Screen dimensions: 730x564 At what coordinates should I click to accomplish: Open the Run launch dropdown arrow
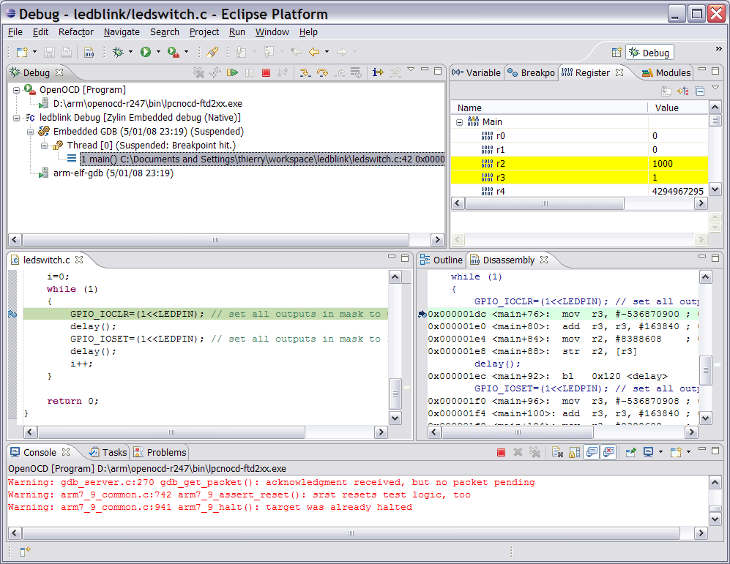pos(158,52)
